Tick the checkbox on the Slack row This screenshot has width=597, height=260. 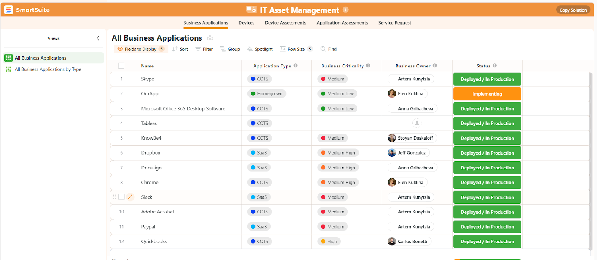click(121, 197)
